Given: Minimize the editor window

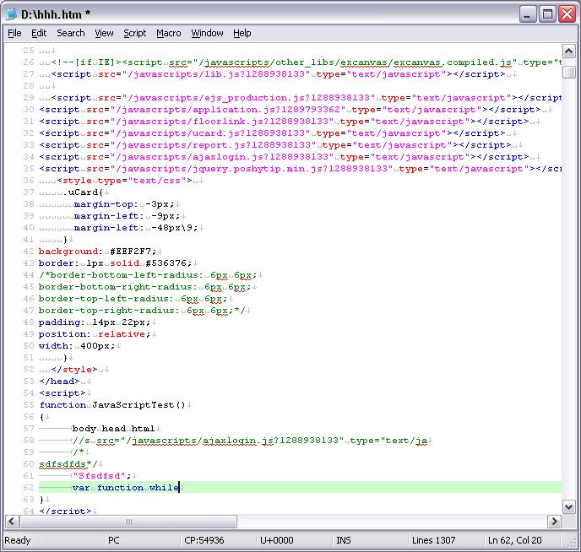Looking at the screenshot, I should 528,14.
